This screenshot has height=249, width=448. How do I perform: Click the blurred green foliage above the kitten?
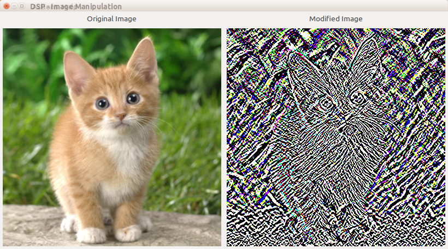[x=111, y=42]
